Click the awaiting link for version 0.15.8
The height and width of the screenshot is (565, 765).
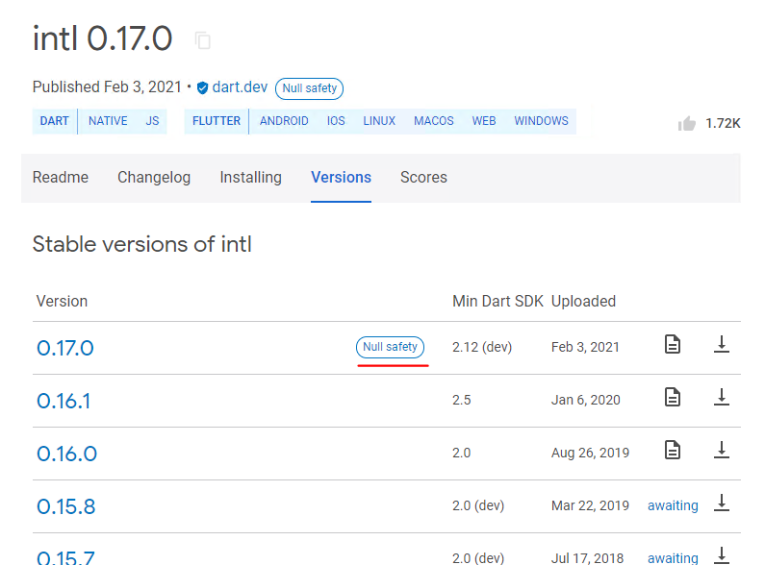click(x=673, y=505)
